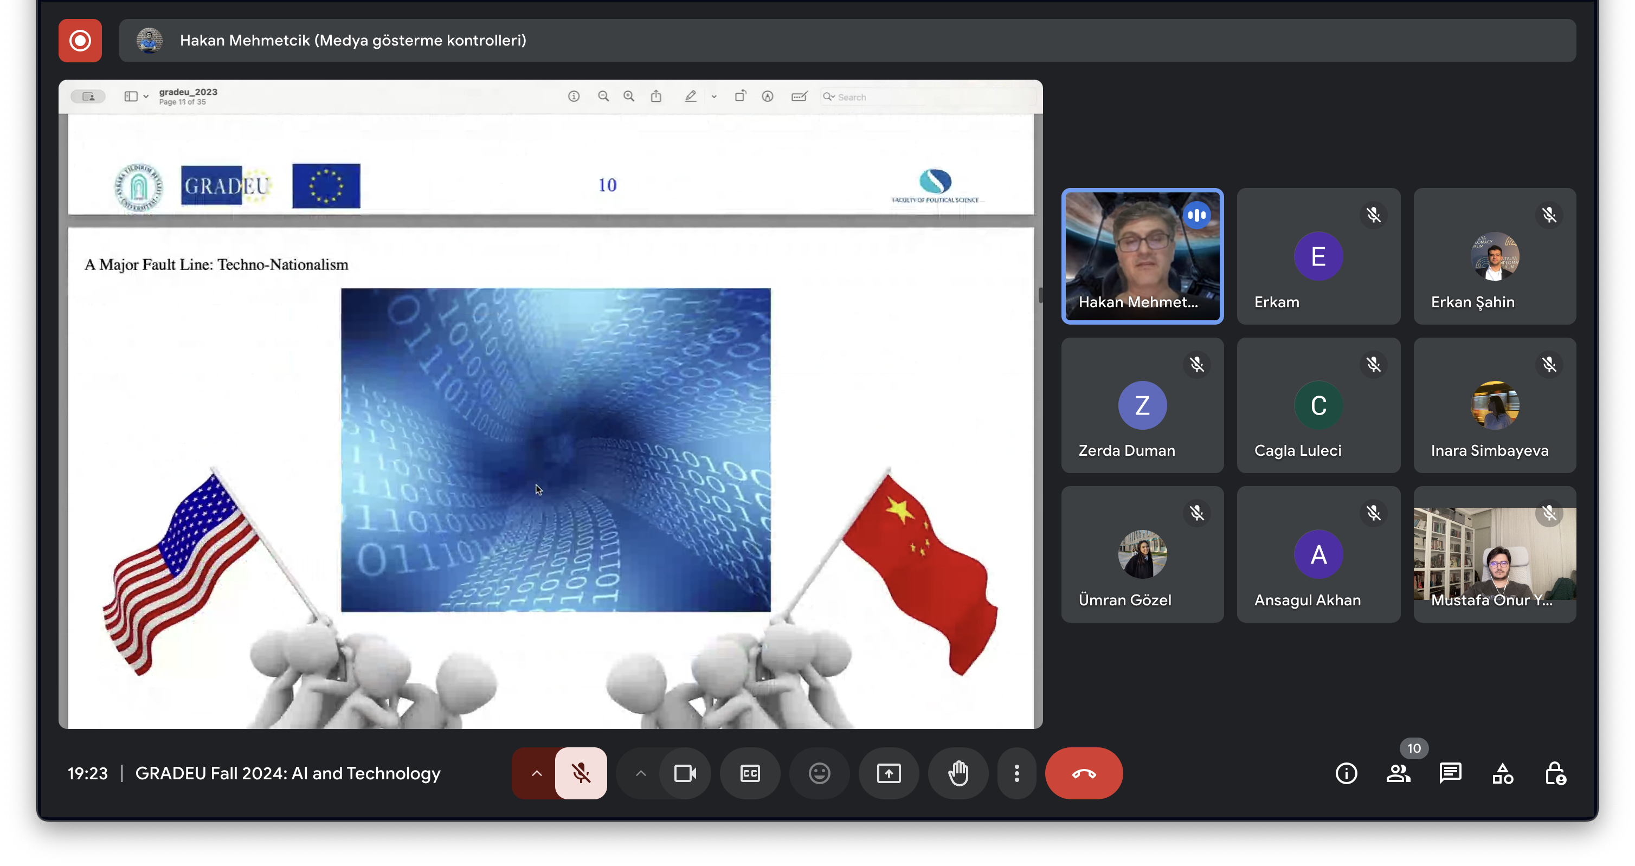The height and width of the screenshot is (866, 1635).
Task: Select Mustafa Onur's video tile
Action: coord(1494,553)
